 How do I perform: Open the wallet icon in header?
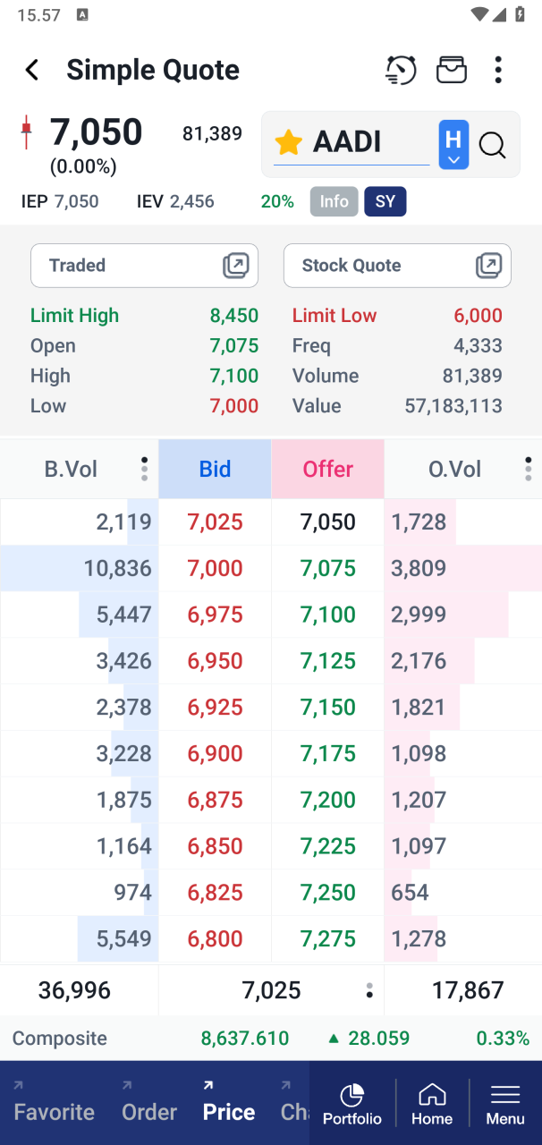coord(452,70)
